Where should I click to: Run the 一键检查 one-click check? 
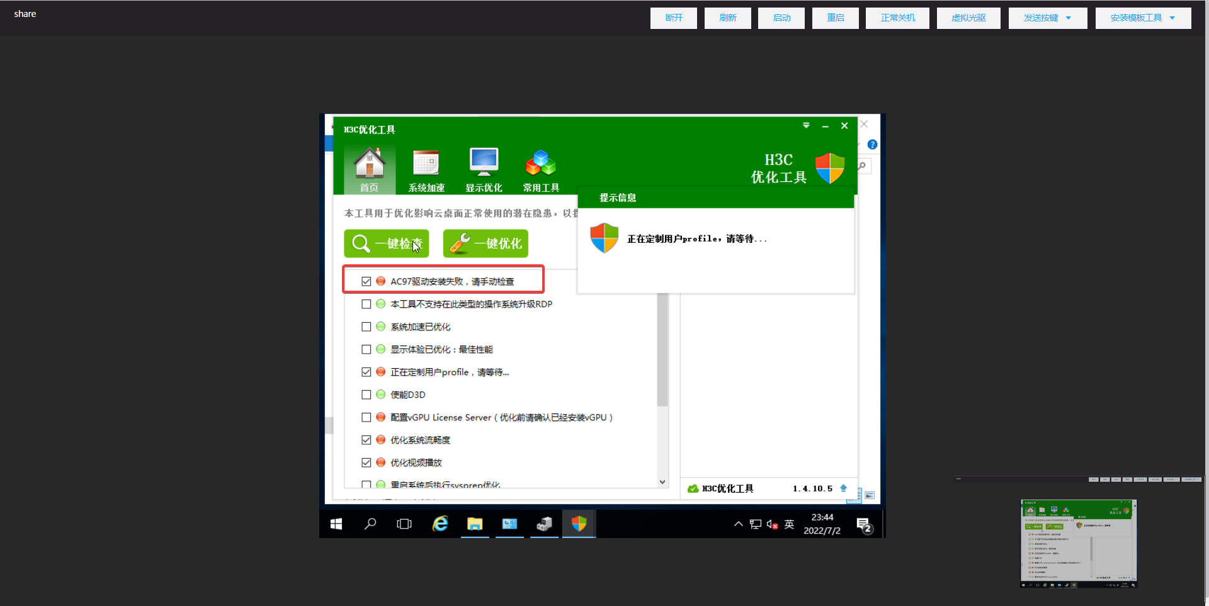[387, 244]
